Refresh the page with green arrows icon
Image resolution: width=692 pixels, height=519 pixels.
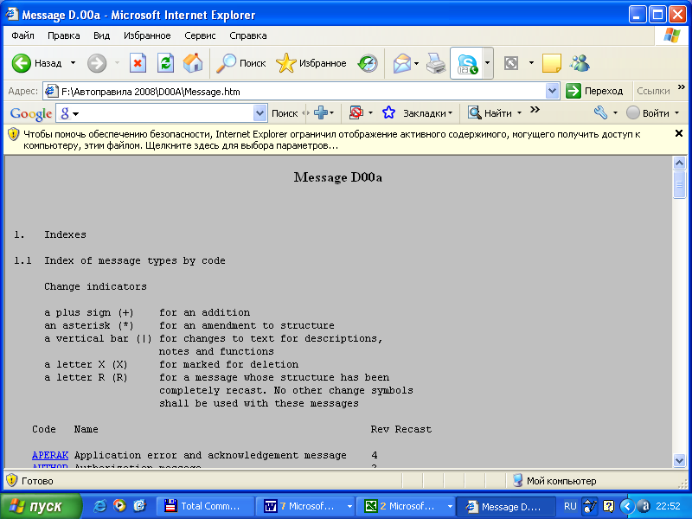coord(165,63)
